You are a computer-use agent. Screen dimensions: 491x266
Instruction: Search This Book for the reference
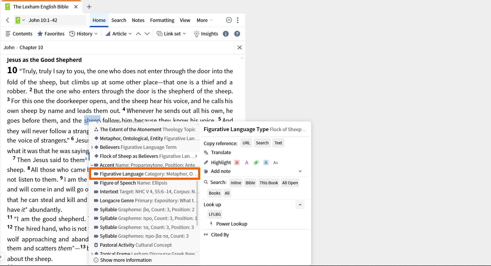(269, 183)
